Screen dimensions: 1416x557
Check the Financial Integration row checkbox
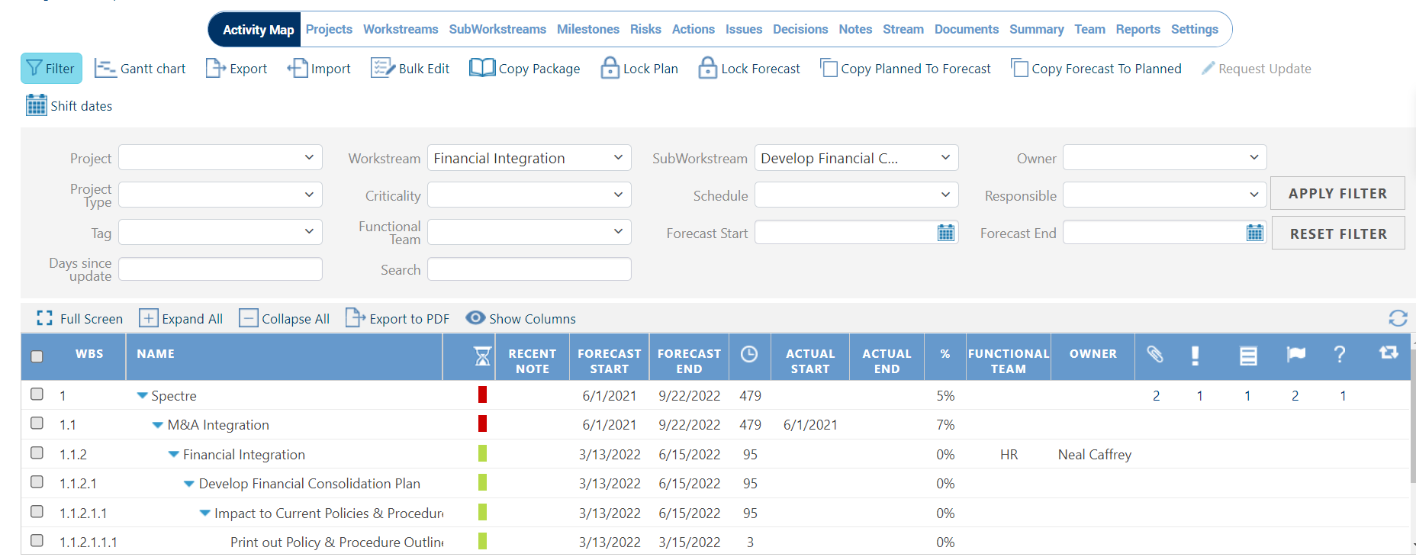(37, 452)
